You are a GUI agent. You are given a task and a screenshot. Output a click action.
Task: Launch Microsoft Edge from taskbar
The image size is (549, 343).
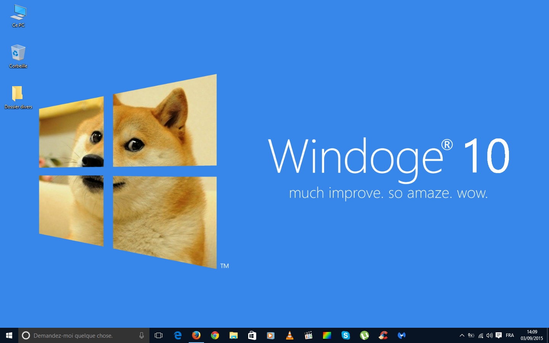tap(178, 335)
